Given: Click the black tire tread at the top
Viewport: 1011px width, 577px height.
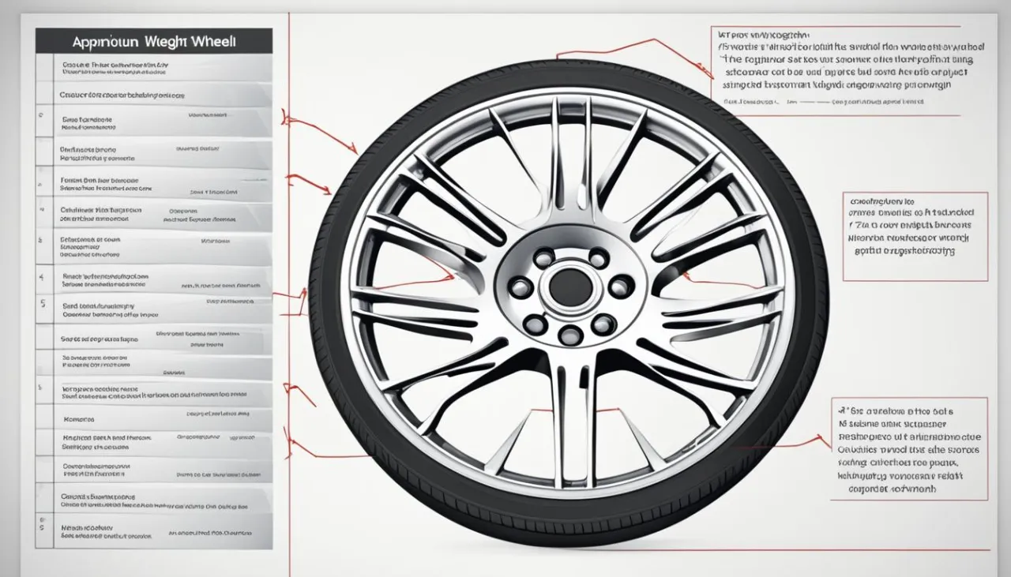Looking at the screenshot, I should tap(569, 73).
